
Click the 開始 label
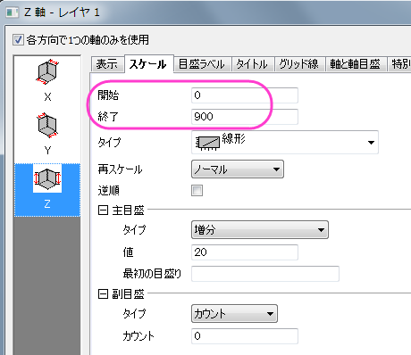(108, 95)
